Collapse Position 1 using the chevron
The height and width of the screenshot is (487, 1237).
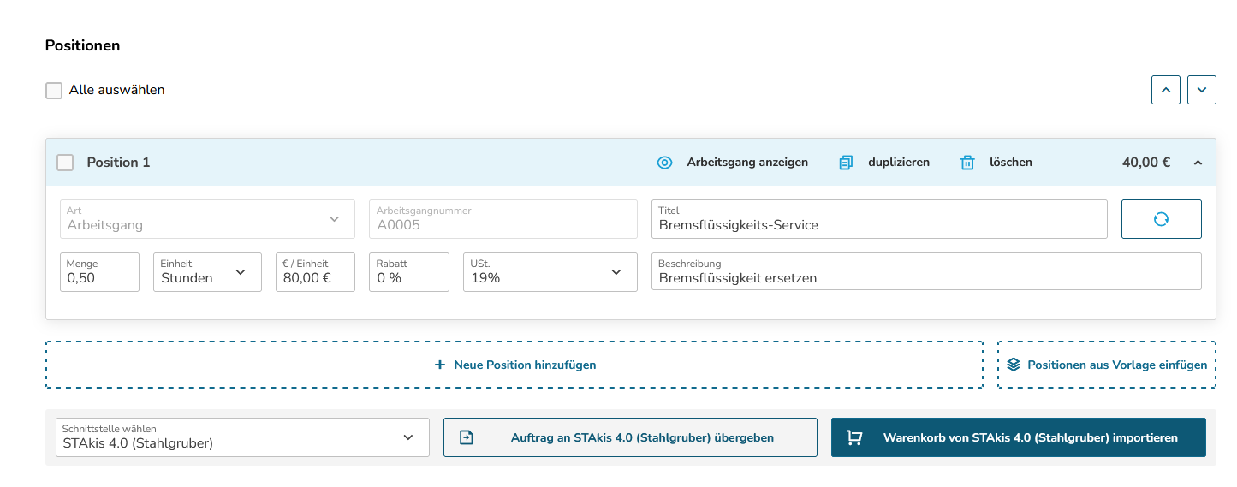1198,163
